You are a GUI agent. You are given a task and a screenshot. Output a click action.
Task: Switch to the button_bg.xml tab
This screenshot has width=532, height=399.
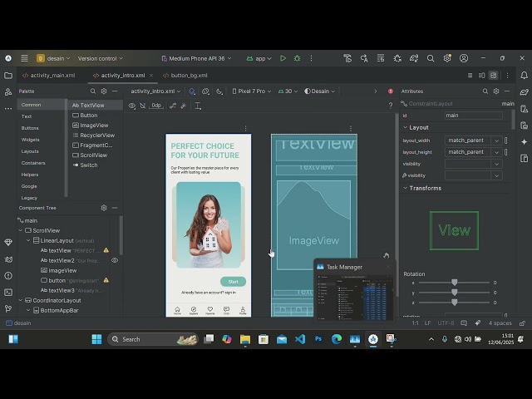coord(188,75)
